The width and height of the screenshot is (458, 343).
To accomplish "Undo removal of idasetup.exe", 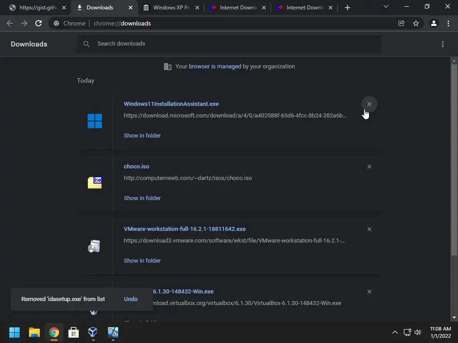I will [x=131, y=299].
